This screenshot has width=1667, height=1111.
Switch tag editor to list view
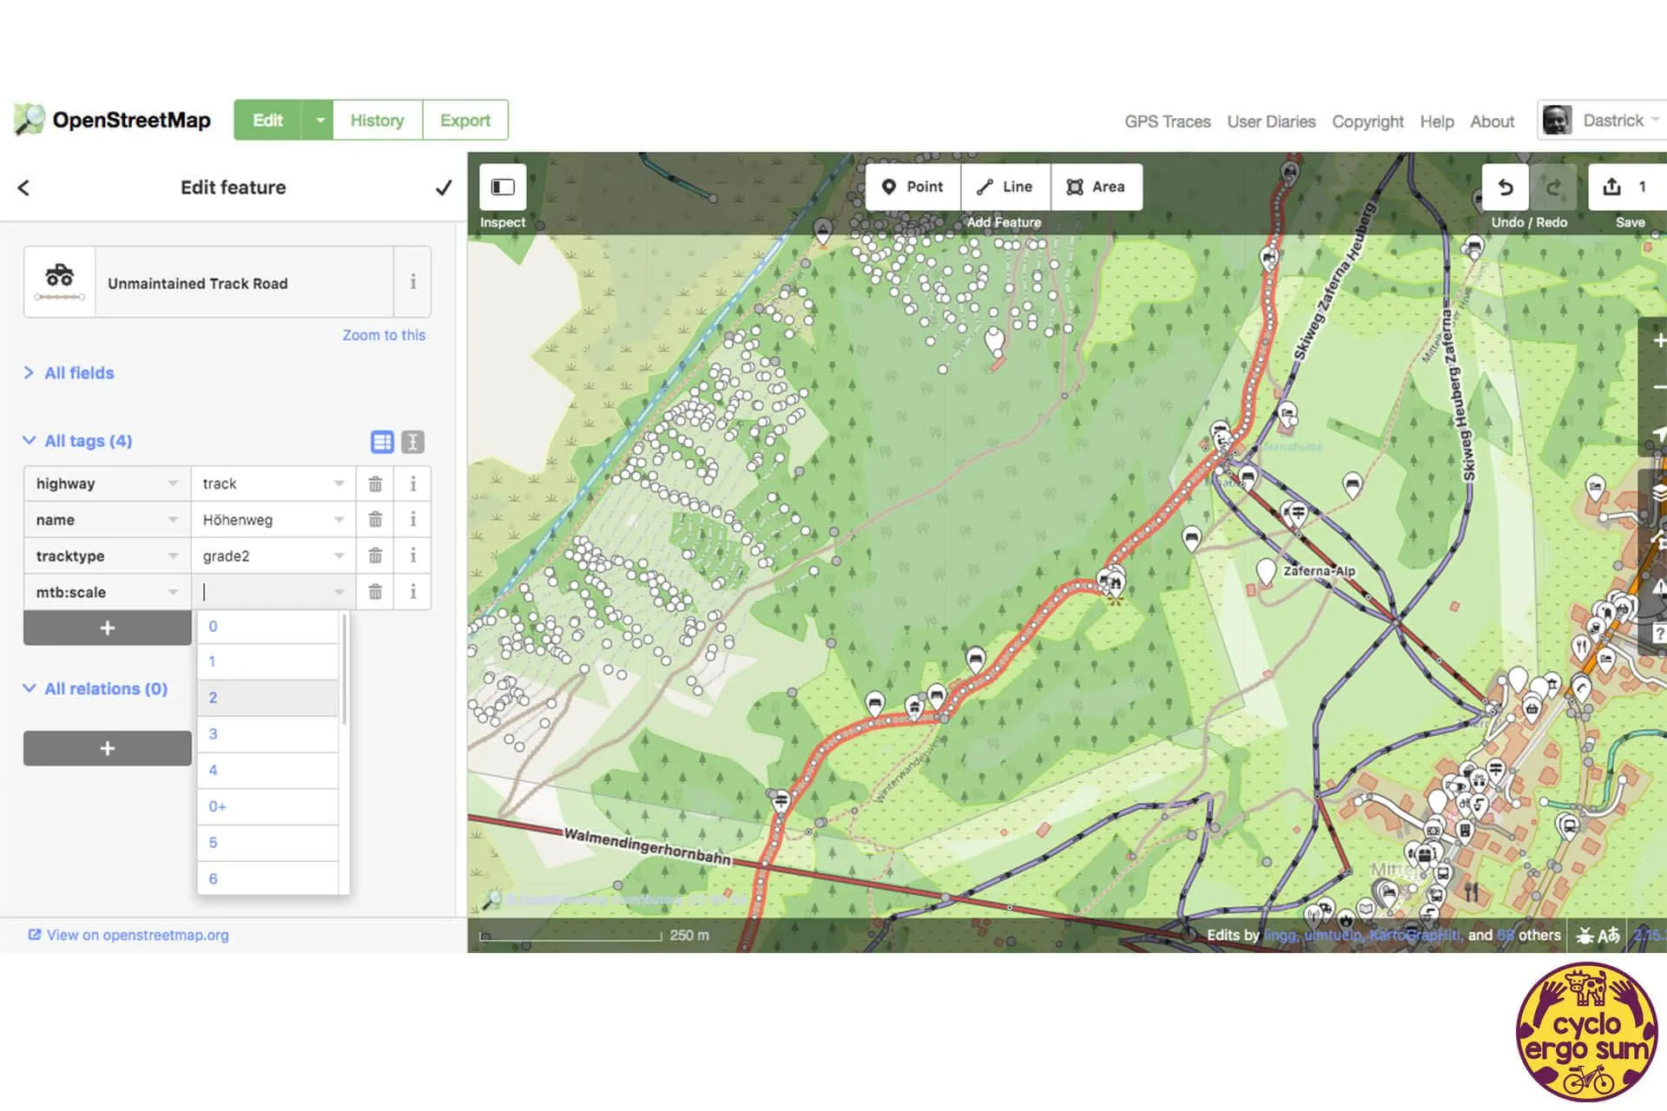[382, 442]
